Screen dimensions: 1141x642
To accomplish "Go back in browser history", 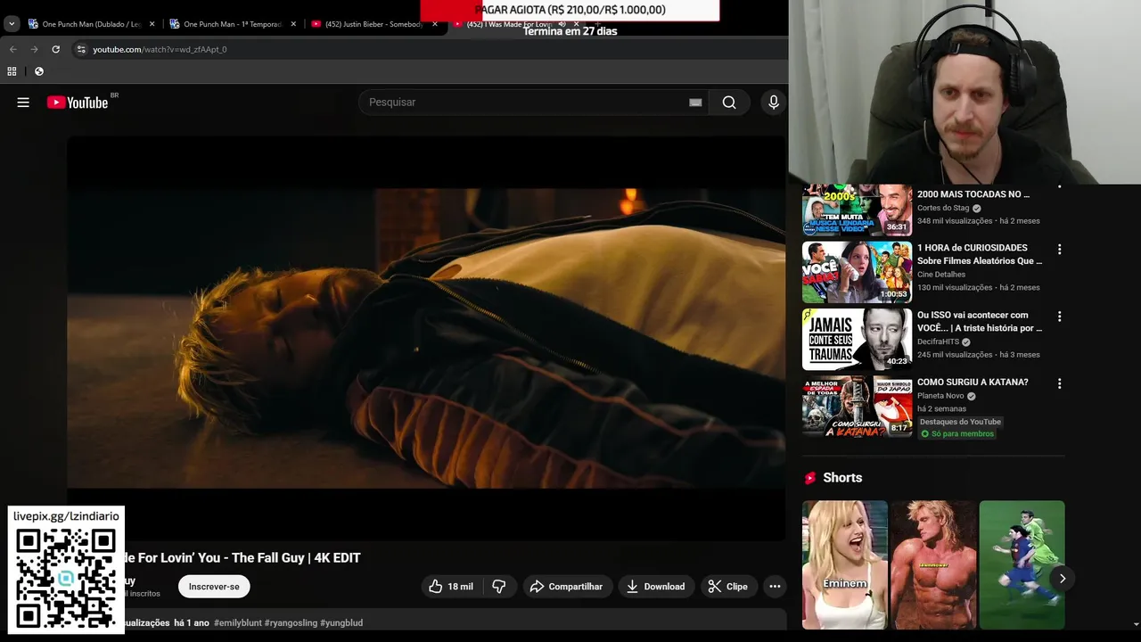I will [12, 49].
